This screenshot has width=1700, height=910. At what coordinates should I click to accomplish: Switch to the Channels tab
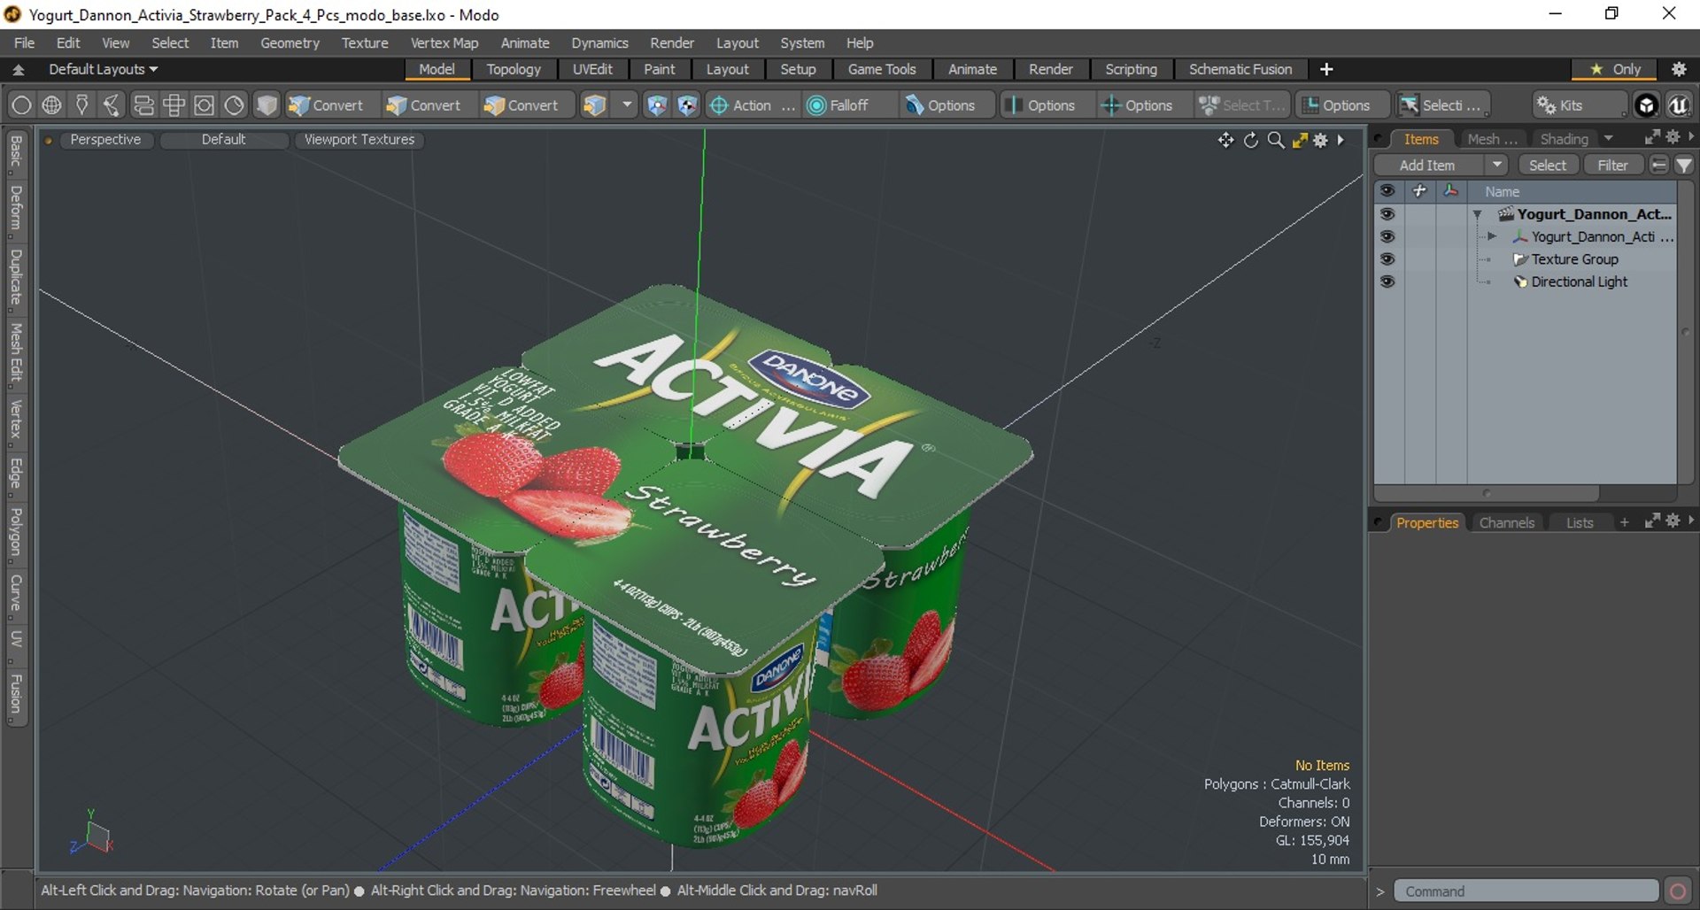pos(1506,523)
